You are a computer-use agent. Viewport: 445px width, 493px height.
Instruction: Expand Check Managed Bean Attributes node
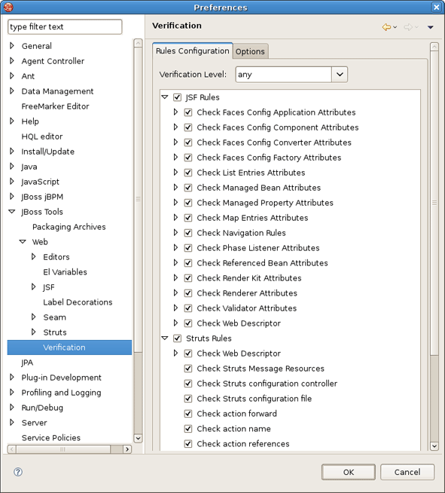[175, 188]
